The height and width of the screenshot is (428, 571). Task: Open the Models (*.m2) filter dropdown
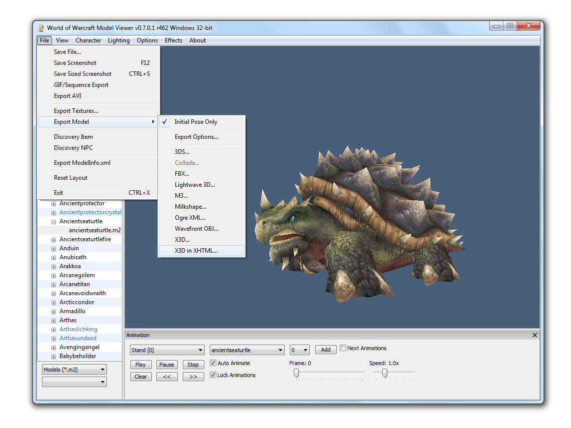(x=74, y=370)
